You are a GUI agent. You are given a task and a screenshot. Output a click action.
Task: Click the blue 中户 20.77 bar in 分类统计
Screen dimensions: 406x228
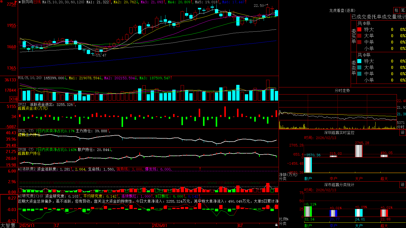333,213
